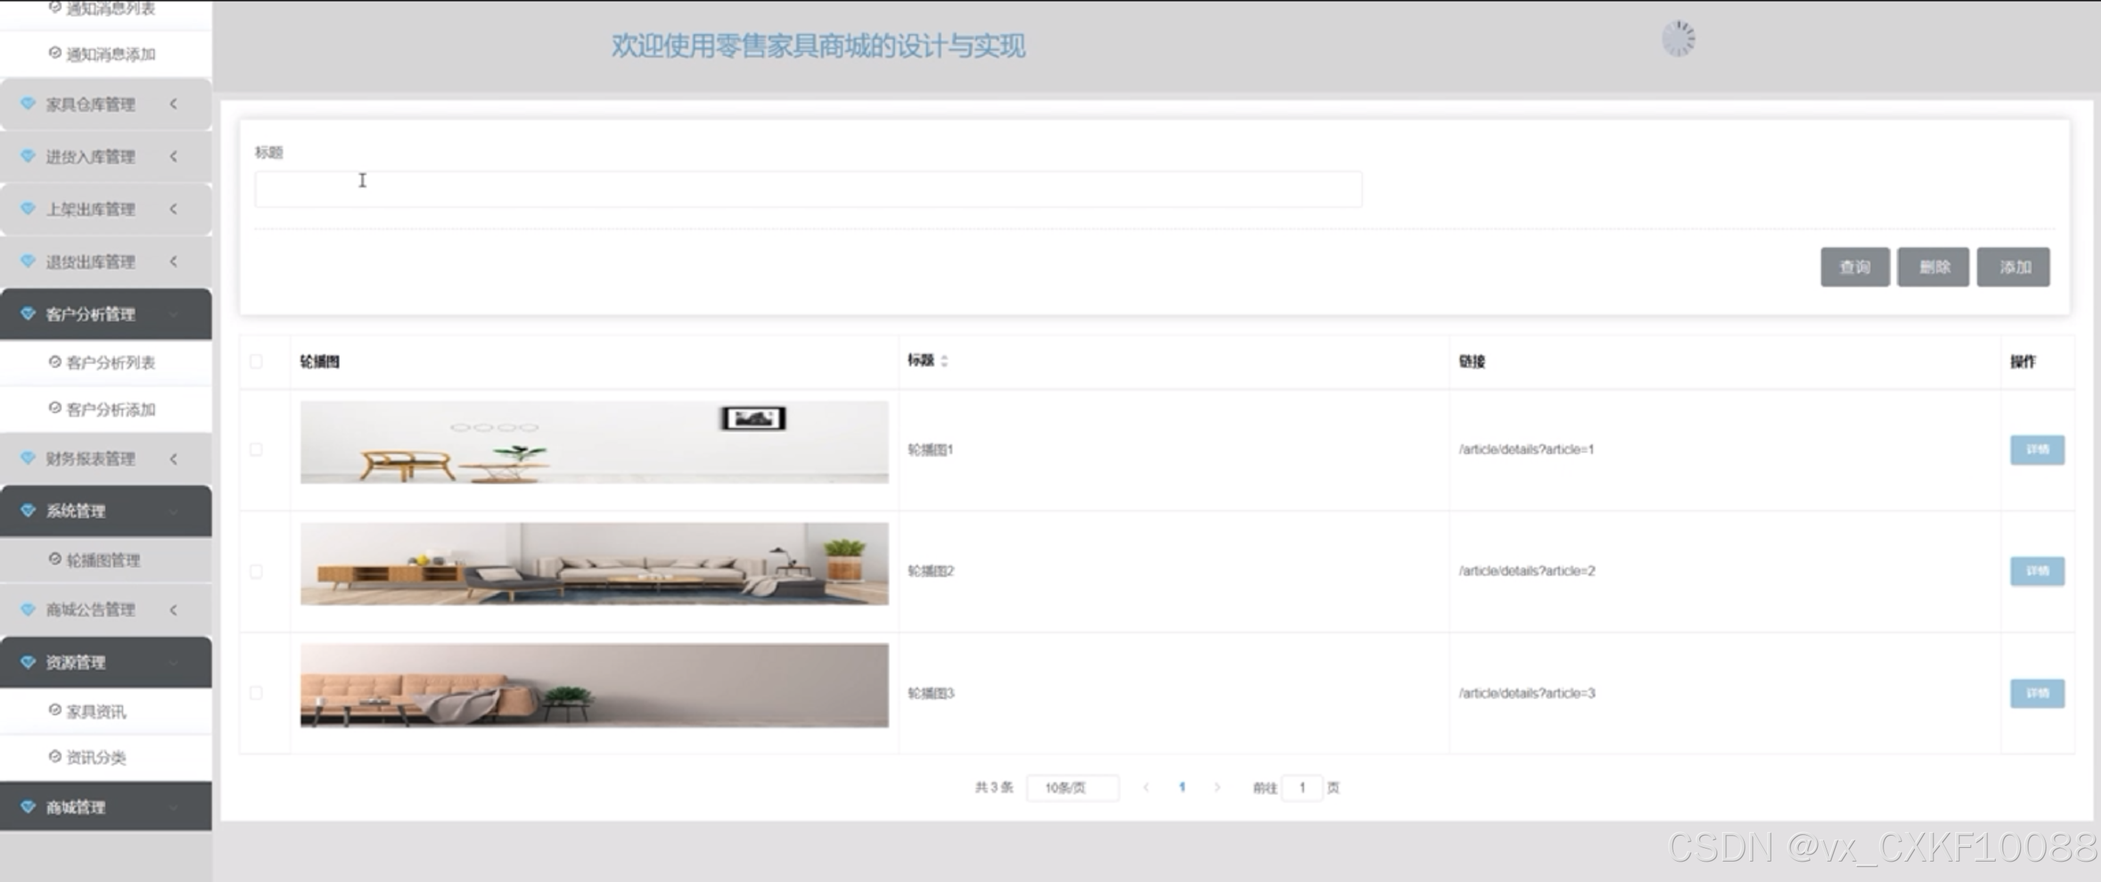Open 资讯分类 menu item
The width and height of the screenshot is (2101, 882).
click(95, 758)
